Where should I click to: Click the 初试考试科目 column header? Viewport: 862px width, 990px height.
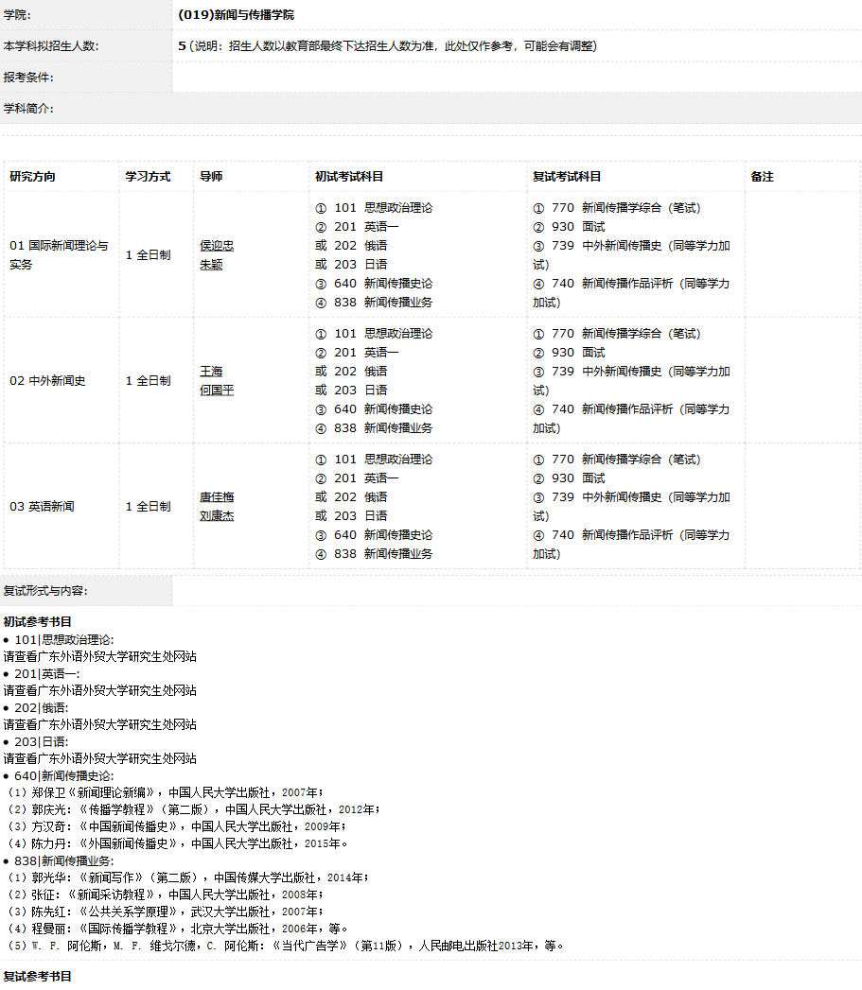349,177
